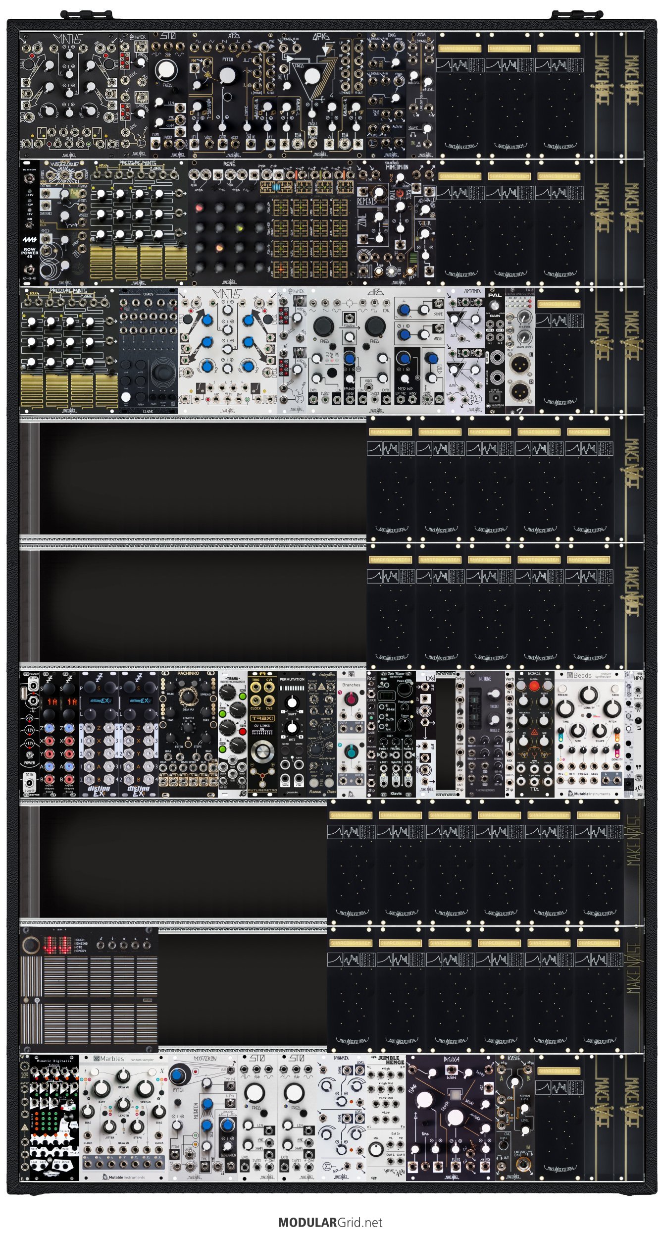Select the black MATHS module
Screen dimensions: 661x1233
point(69,95)
